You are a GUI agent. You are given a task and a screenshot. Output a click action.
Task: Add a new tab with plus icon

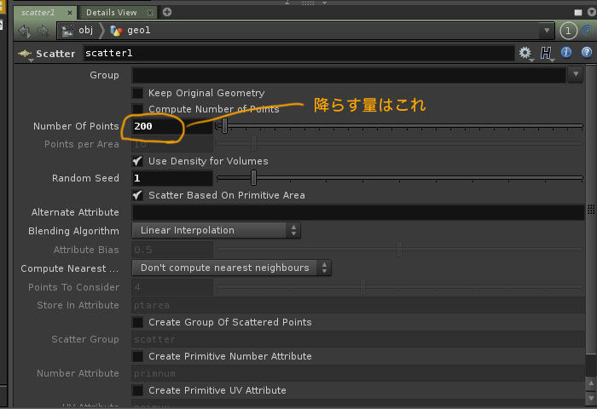pos(167,12)
